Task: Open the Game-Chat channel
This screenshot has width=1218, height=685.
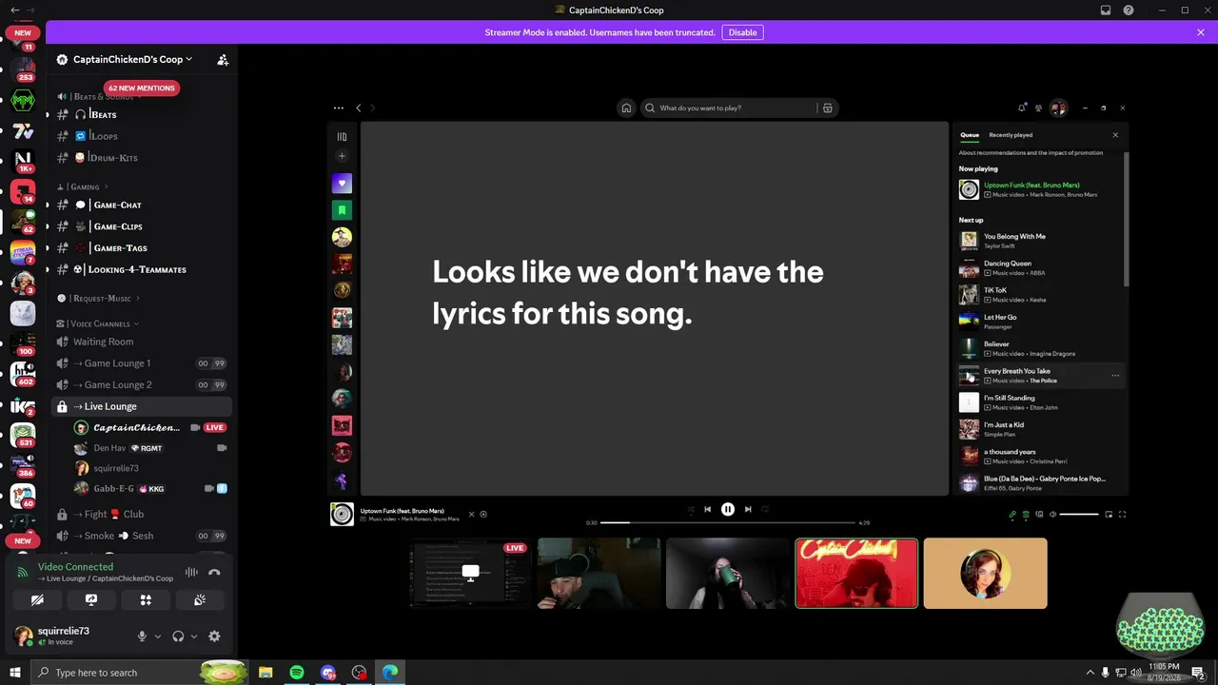Action: pos(141,205)
